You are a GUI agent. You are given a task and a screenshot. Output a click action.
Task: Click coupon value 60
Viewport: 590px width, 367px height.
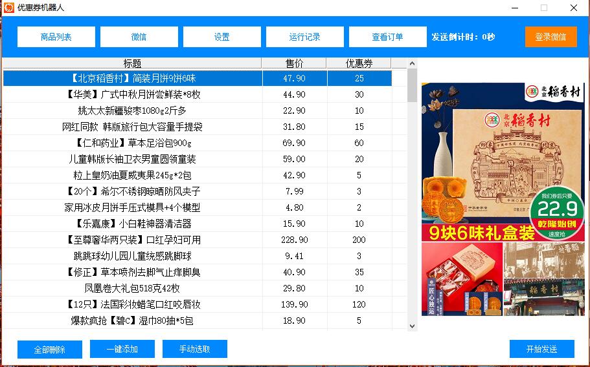[359, 143]
